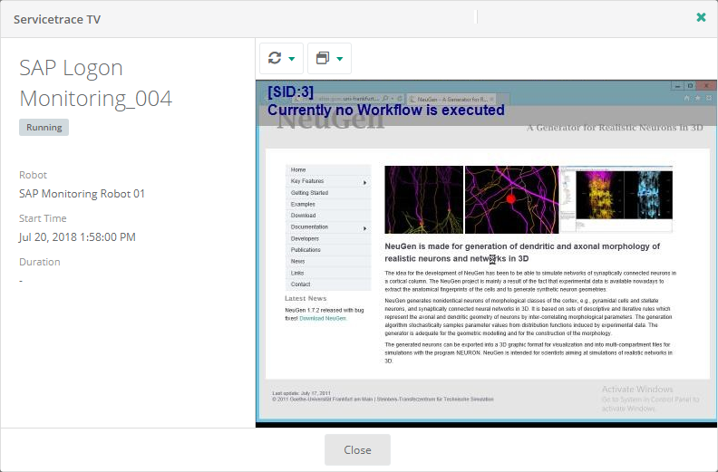Viewport: 718px width, 472px height.
Task: Click the refresh icon in the toolbar
Action: click(275, 58)
